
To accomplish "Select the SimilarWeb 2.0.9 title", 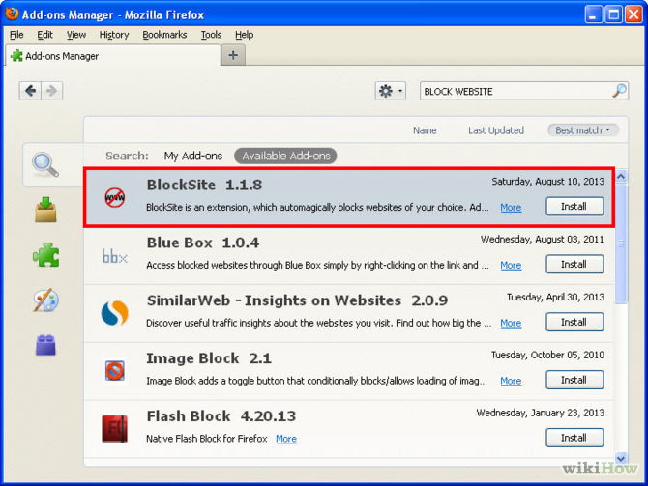I will (x=297, y=300).
